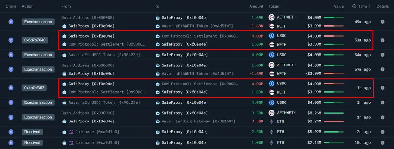This screenshot has width=394, height=149.
Task: Click the Action column header
Action: click(x=28, y=6)
